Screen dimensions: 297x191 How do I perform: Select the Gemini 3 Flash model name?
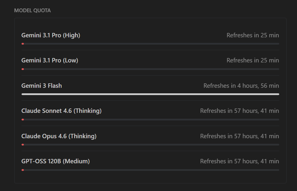[x=42, y=86]
